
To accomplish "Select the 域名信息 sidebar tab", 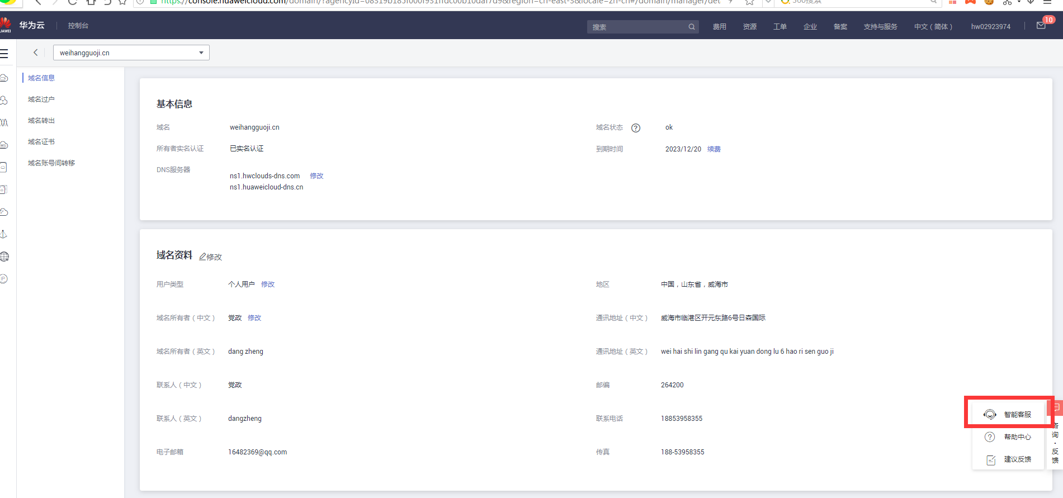I will 41,78.
